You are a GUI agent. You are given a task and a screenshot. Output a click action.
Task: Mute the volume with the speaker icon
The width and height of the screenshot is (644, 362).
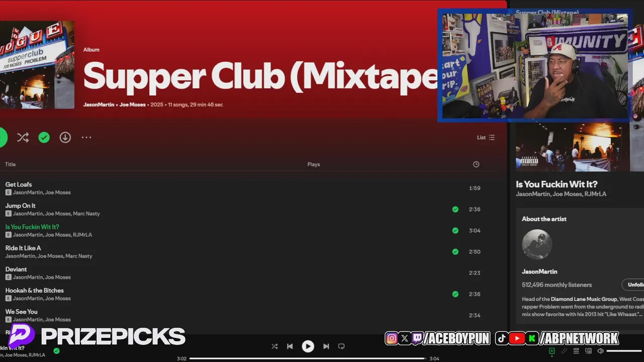click(x=600, y=351)
